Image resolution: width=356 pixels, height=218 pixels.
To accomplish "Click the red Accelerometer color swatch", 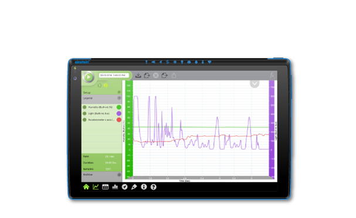I will [x=118, y=120].
